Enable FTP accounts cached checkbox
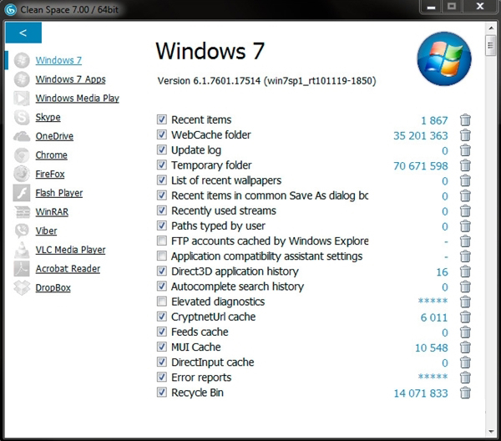501x441 pixels. 162,241
